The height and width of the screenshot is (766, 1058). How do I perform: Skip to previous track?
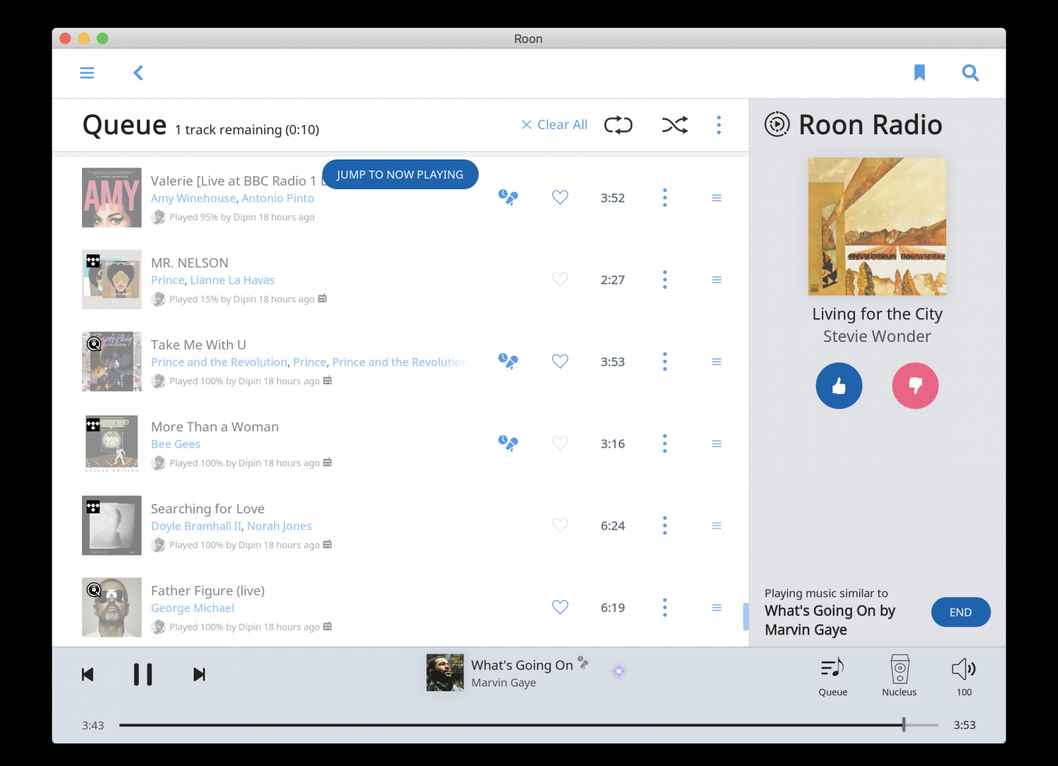pos(87,674)
